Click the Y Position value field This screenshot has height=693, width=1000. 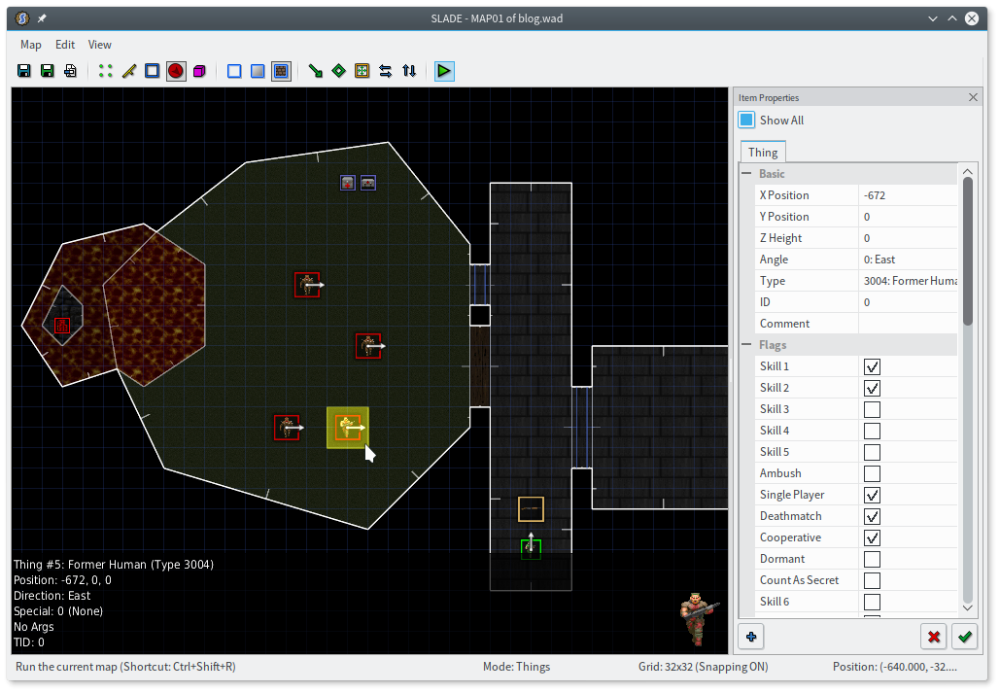(x=908, y=217)
